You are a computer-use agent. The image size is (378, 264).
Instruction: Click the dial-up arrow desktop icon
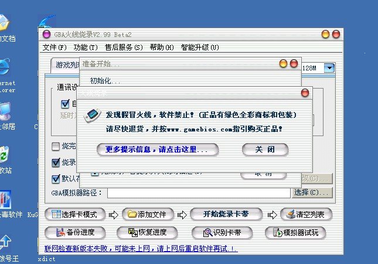click(5, 242)
